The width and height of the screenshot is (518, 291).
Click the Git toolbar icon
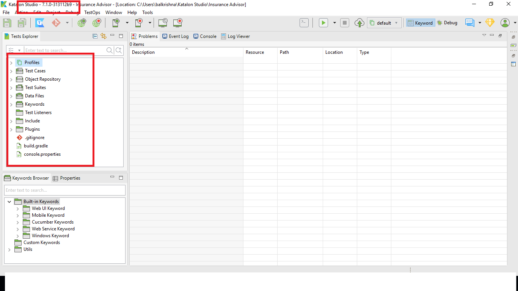(56, 23)
